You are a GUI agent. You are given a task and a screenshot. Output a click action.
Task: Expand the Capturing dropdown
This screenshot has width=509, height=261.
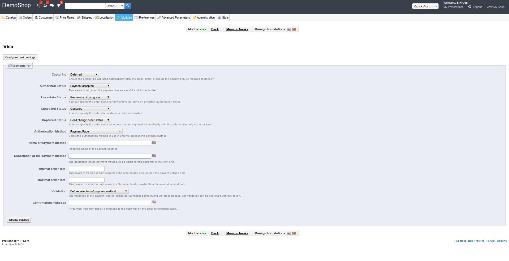[x=84, y=74]
